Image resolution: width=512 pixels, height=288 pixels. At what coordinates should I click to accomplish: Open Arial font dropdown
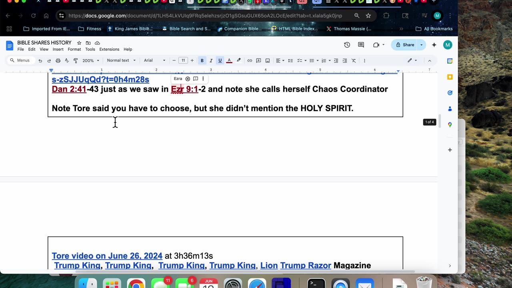[155, 60]
